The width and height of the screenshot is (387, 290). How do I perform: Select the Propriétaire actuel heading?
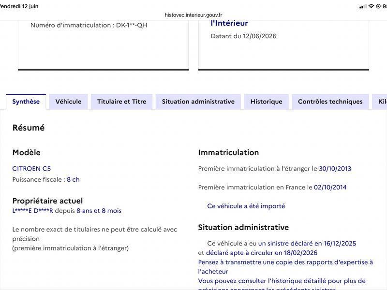[47, 201]
